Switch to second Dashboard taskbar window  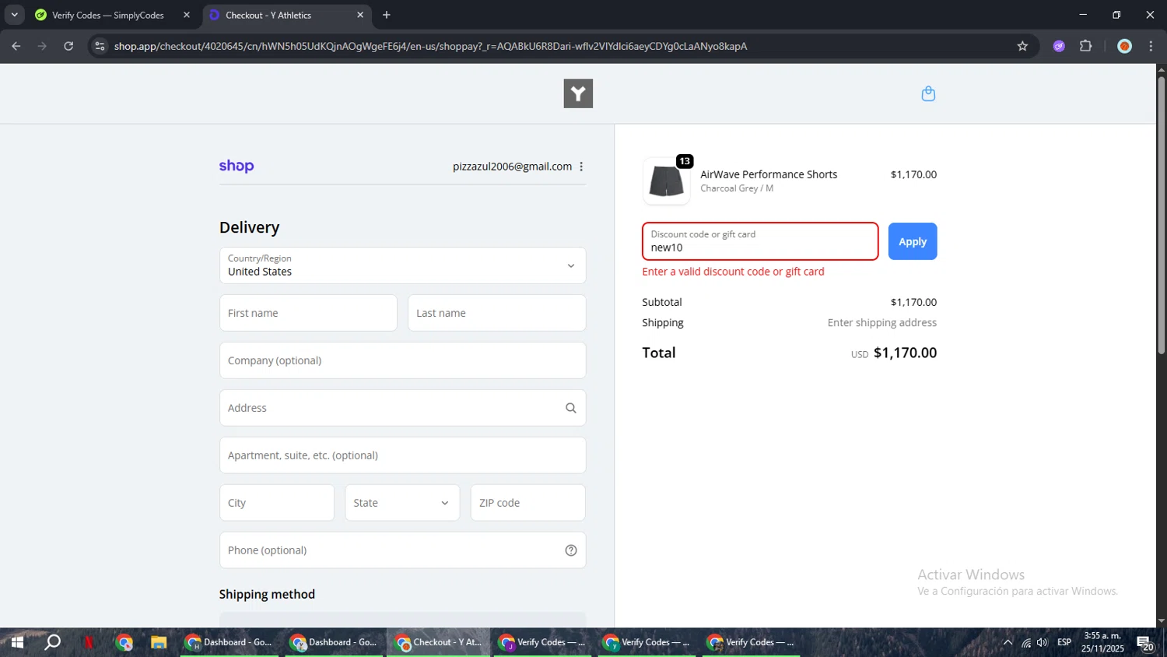coord(335,642)
